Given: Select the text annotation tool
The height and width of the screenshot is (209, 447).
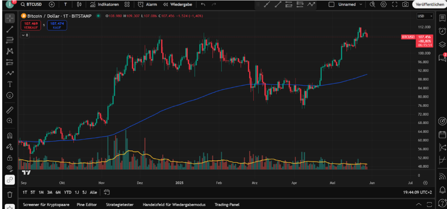Looking at the screenshot, I should 10,84.
